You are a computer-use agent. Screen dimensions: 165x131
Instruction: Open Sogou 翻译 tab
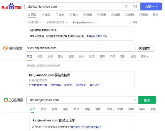coord(102,57)
